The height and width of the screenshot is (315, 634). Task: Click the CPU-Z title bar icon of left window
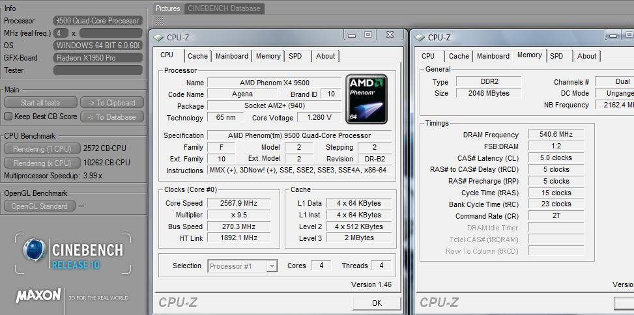(159, 38)
